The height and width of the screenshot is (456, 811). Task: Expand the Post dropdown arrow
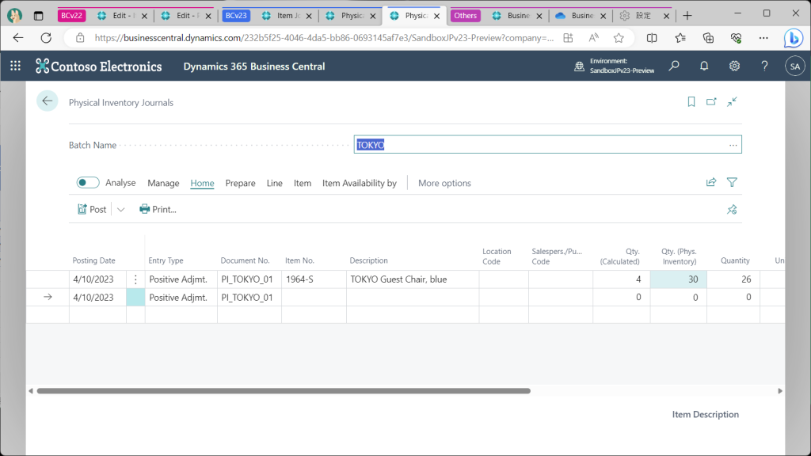(x=120, y=209)
